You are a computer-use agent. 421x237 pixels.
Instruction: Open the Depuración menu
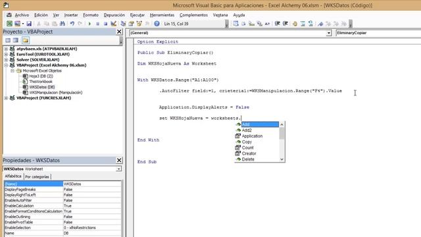tap(114, 15)
